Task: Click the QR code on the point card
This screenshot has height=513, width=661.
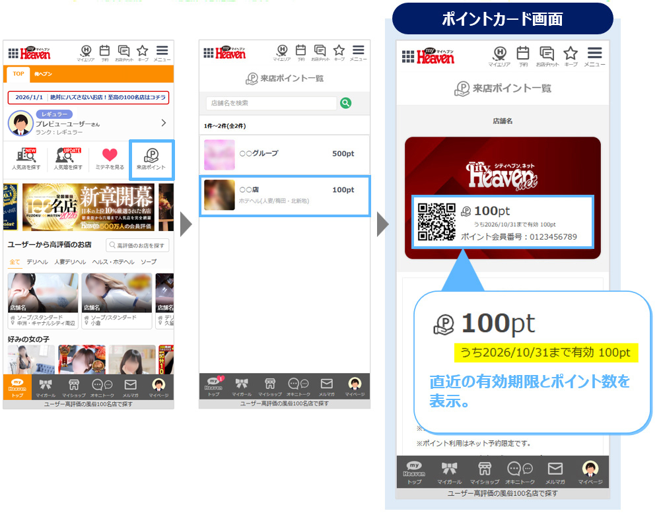Action: [x=437, y=222]
